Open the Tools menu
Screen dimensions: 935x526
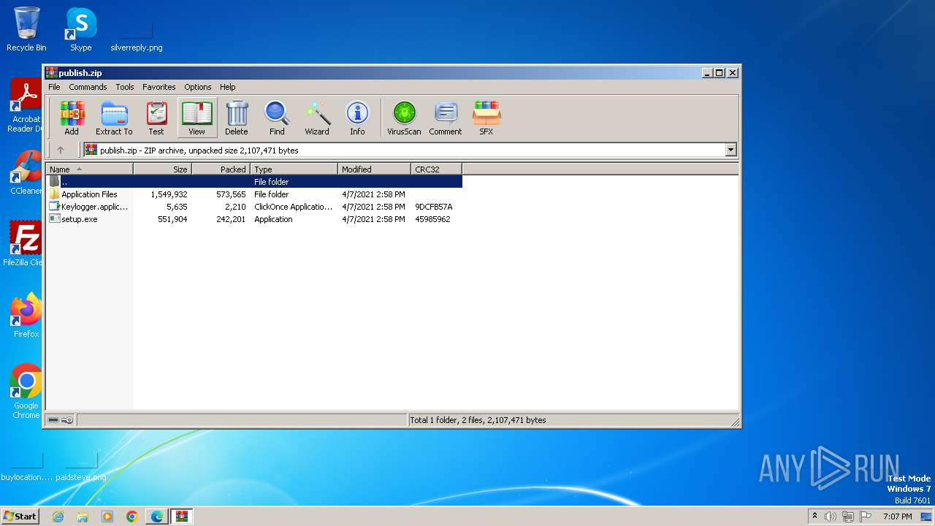click(x=125, y=87)
